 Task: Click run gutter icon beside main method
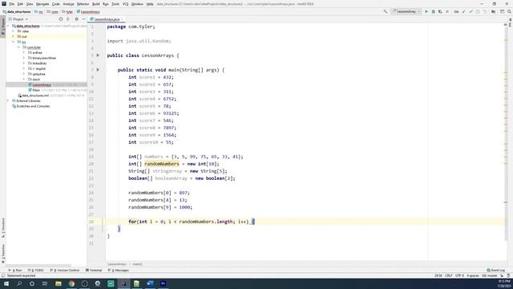98,70
